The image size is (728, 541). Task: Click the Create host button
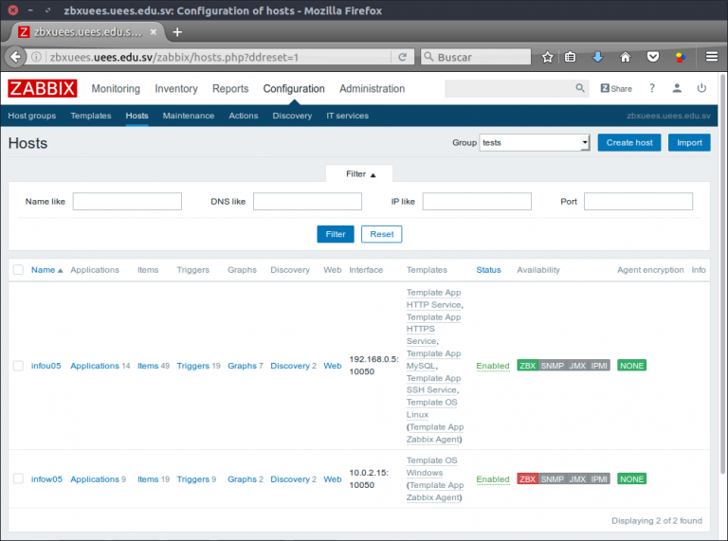[x=629, y=142]
